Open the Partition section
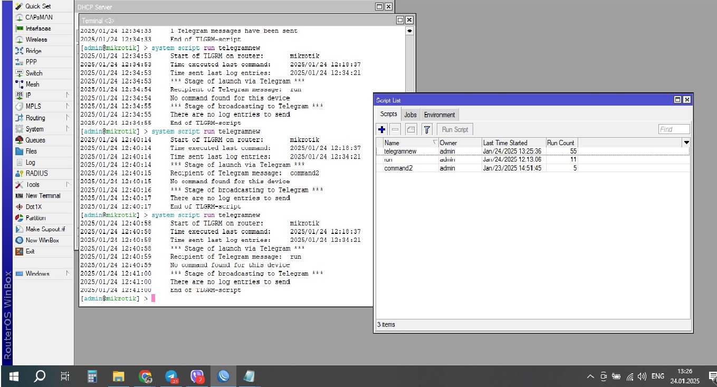Screen dimensions: 717x387 click(x=35, y=218)
